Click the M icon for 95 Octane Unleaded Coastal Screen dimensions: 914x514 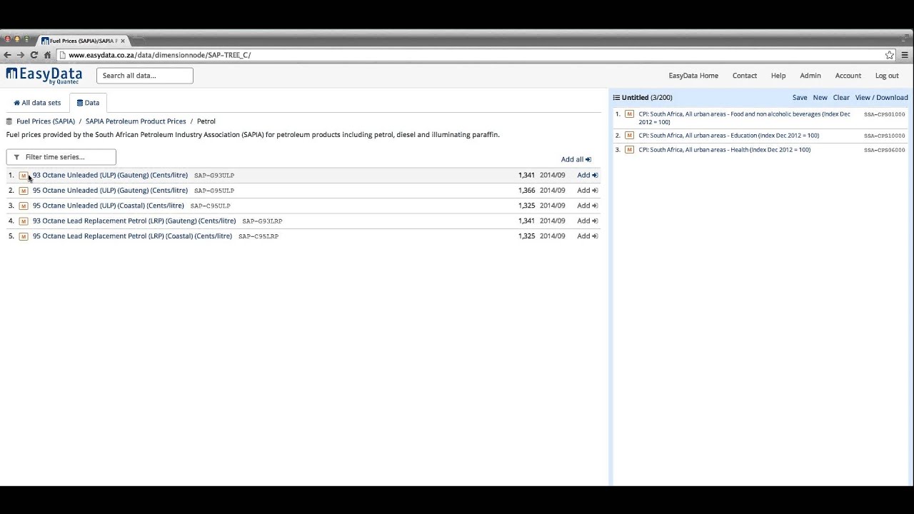(x=24, y=206)
